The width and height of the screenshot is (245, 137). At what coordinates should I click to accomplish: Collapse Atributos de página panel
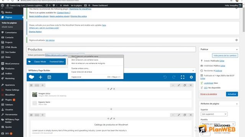click(237, 104)
